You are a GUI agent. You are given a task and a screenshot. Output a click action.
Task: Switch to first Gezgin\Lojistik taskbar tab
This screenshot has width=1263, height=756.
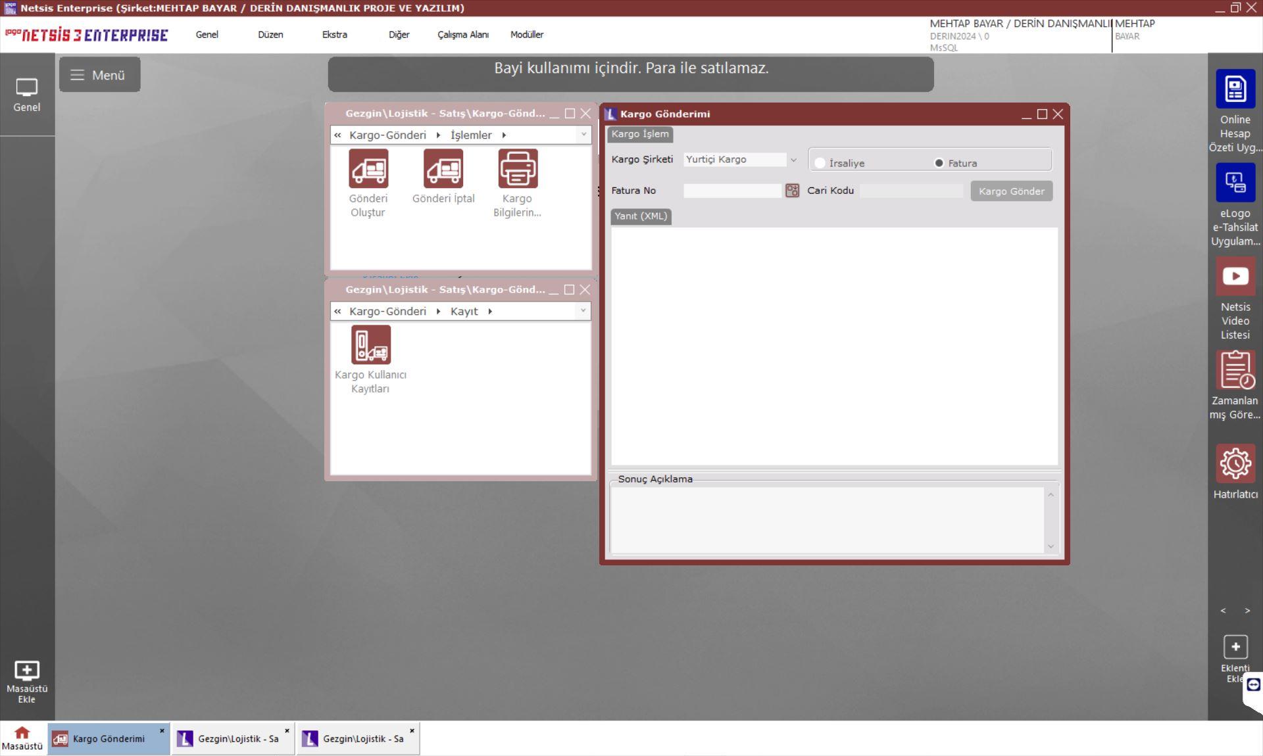click(233, 739)
